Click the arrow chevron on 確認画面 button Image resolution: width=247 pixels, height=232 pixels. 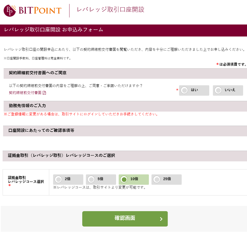pyautogui.click(x=161, y=219)
